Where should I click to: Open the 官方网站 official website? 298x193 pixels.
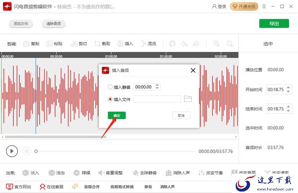[18, 187]
